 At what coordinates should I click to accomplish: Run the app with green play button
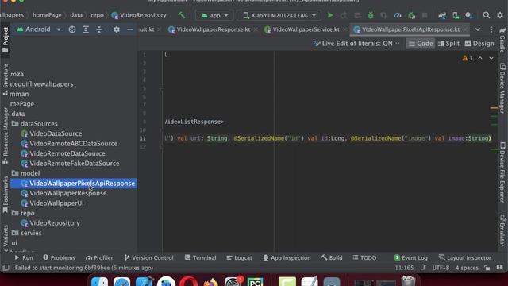[x=330, y=15]
